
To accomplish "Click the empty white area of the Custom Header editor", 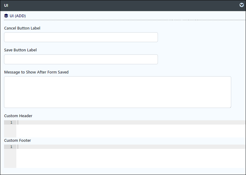I will pyautogui.click(x=131, y=131).
